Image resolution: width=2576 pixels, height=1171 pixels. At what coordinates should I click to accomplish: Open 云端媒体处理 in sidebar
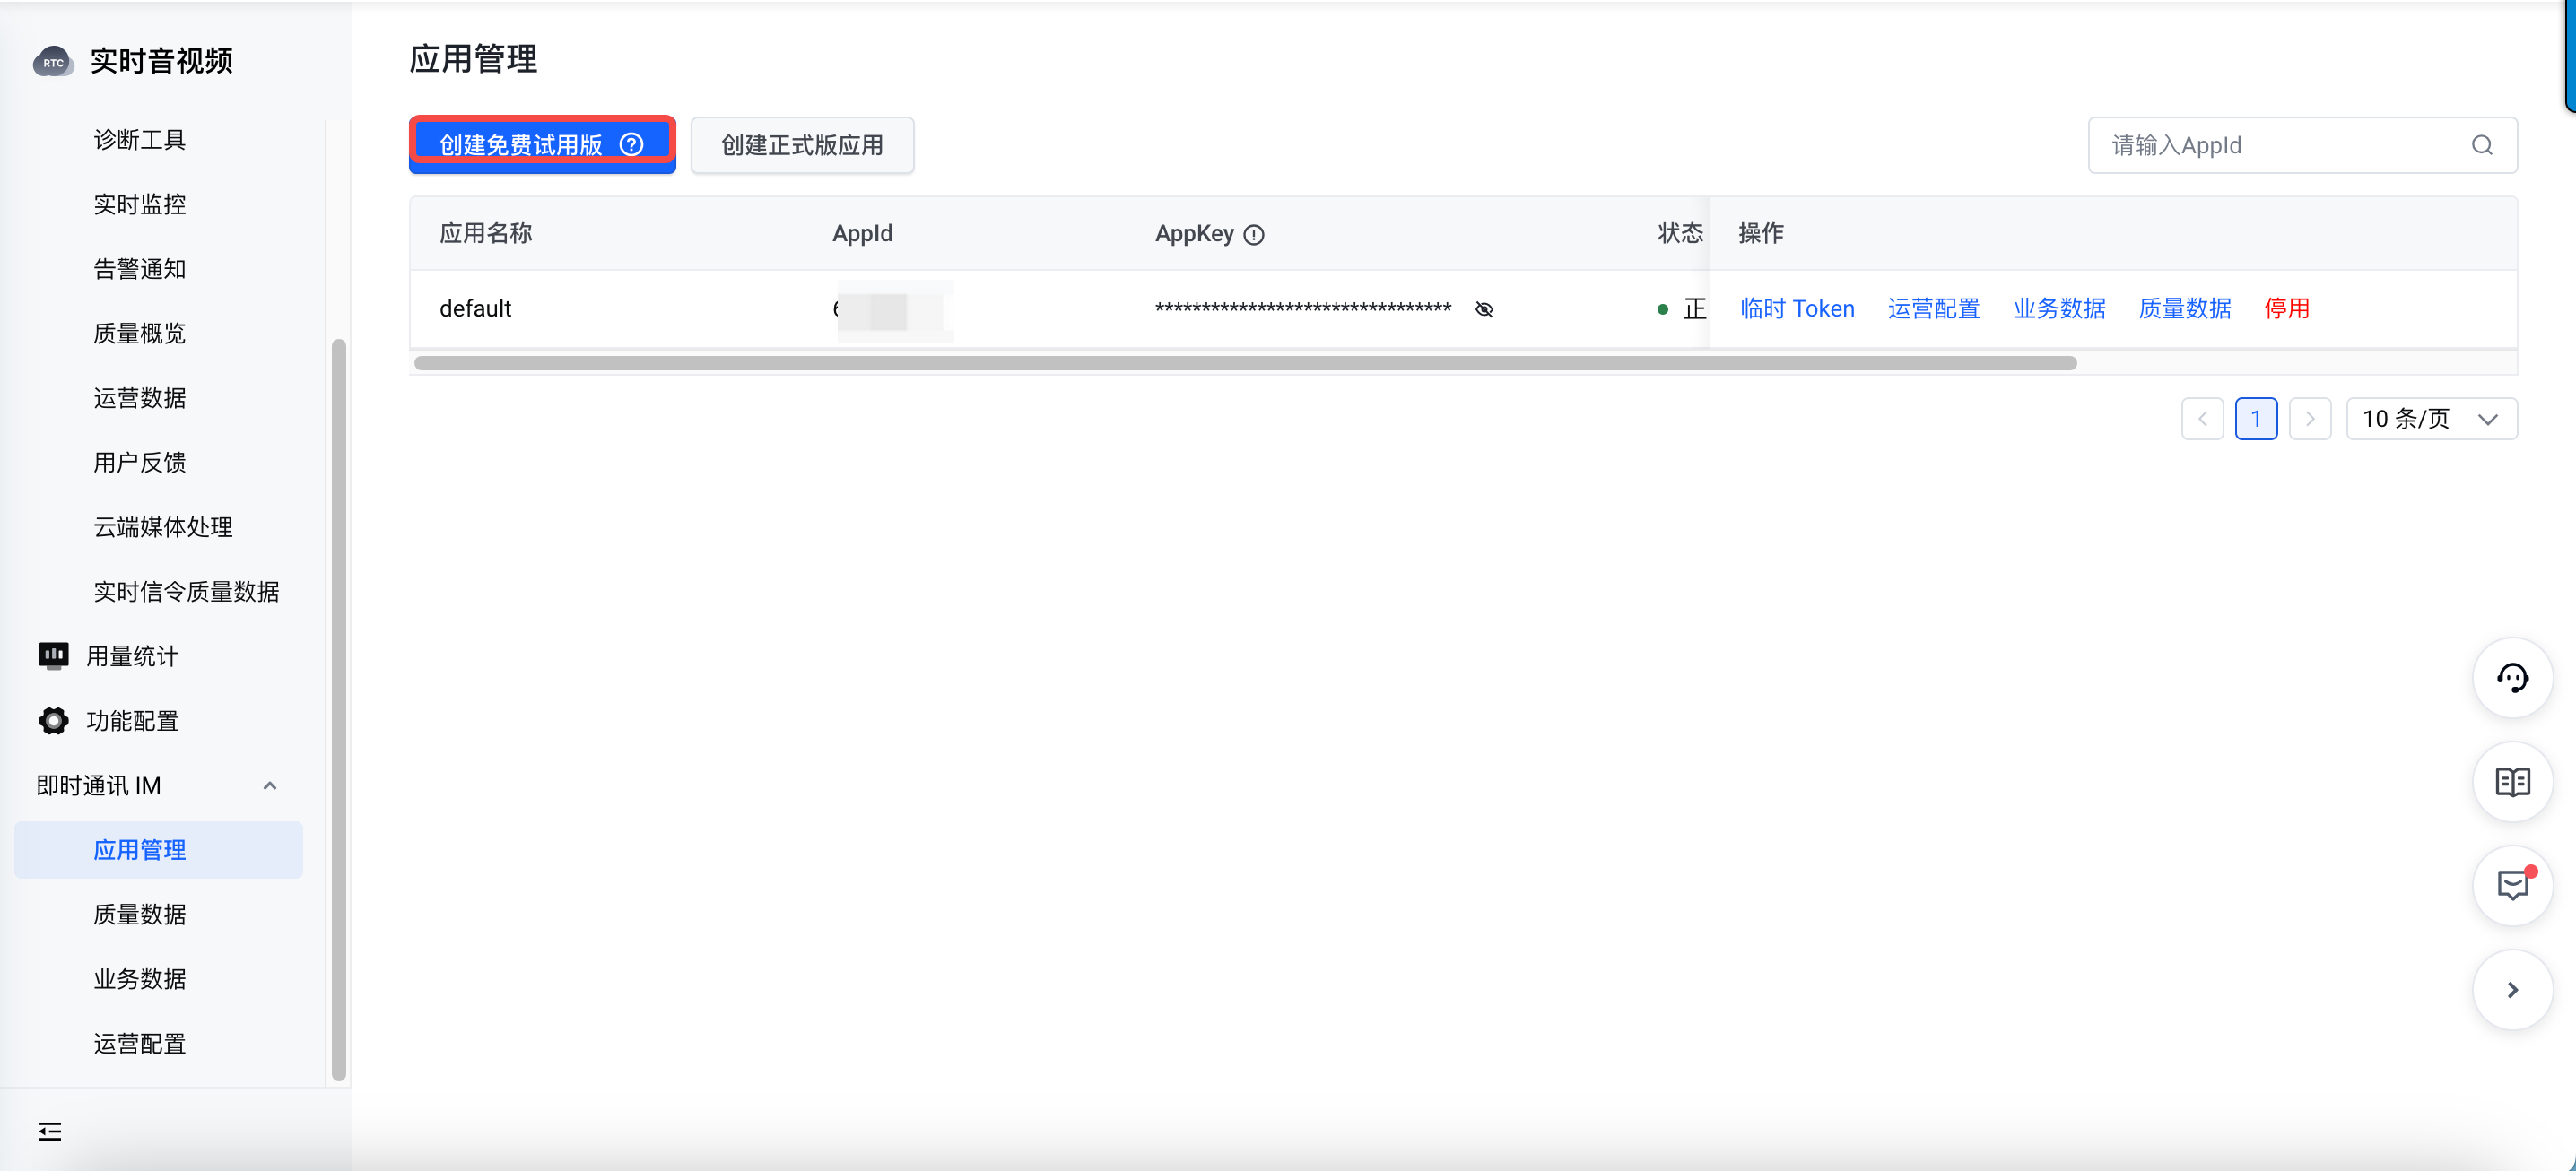pos(163,527)
